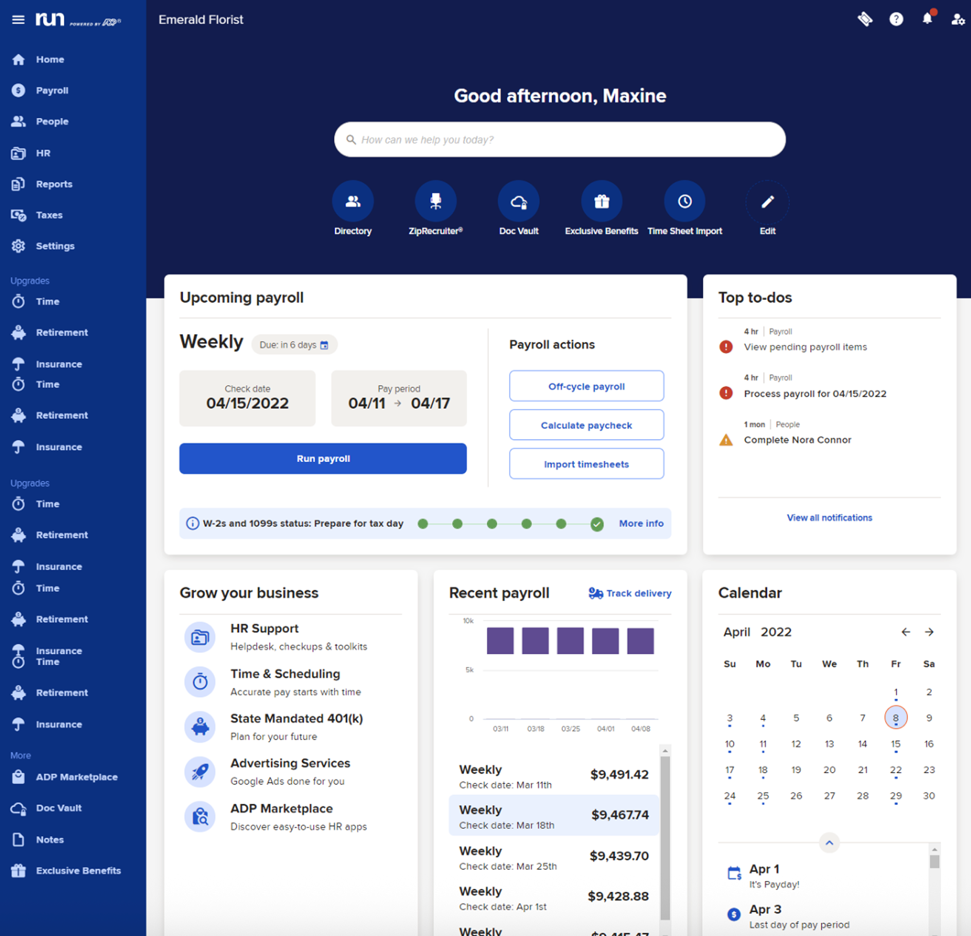Open the notifications bell
Image resolution: width=971 pixels, height=936 pixels.
point(927,19)
